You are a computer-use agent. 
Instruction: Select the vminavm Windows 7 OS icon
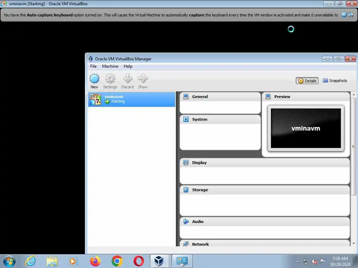pyautogui.click(x=95, y=99)
